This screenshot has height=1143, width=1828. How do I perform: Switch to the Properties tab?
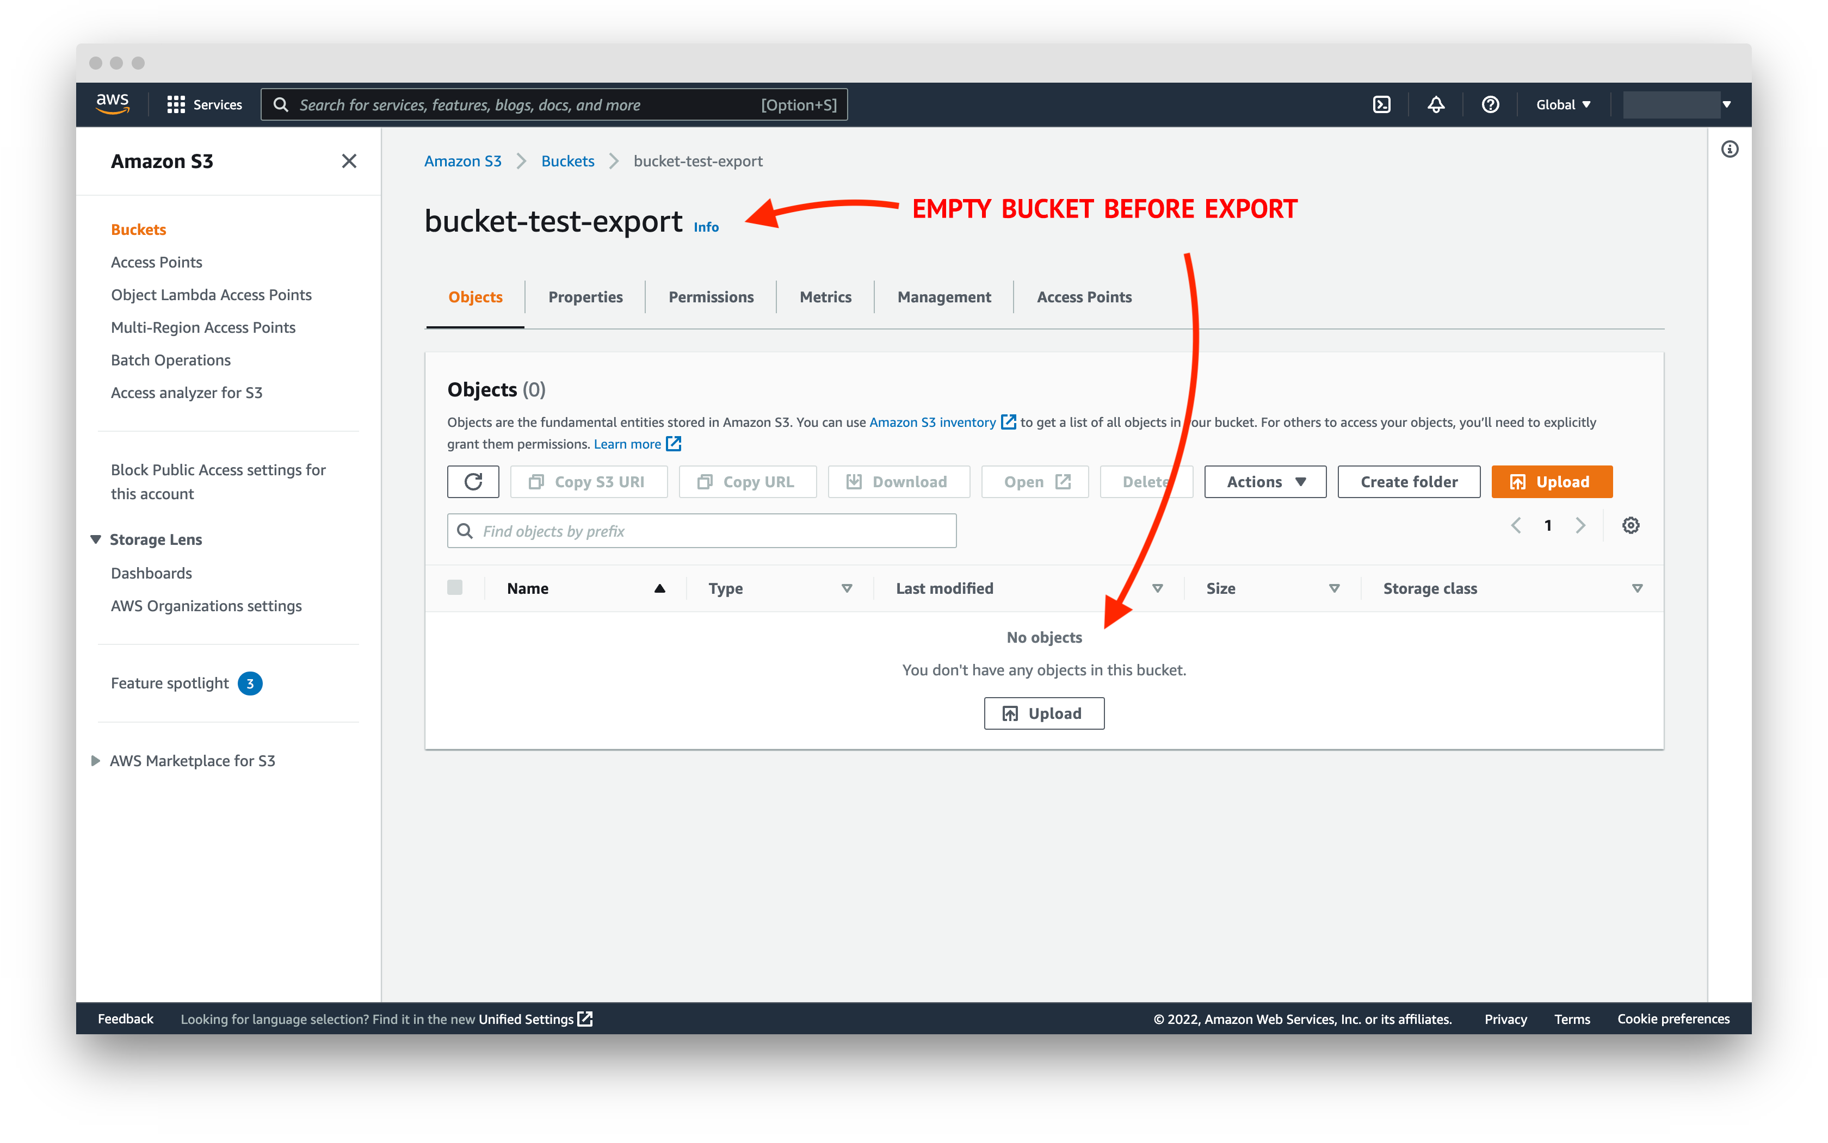coord(585,297)
